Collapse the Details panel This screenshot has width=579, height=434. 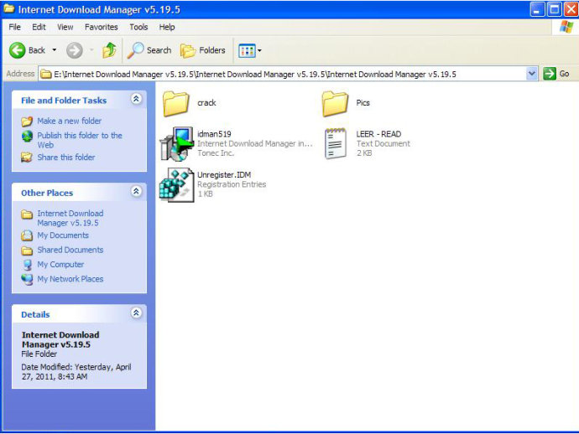[136, 313]
